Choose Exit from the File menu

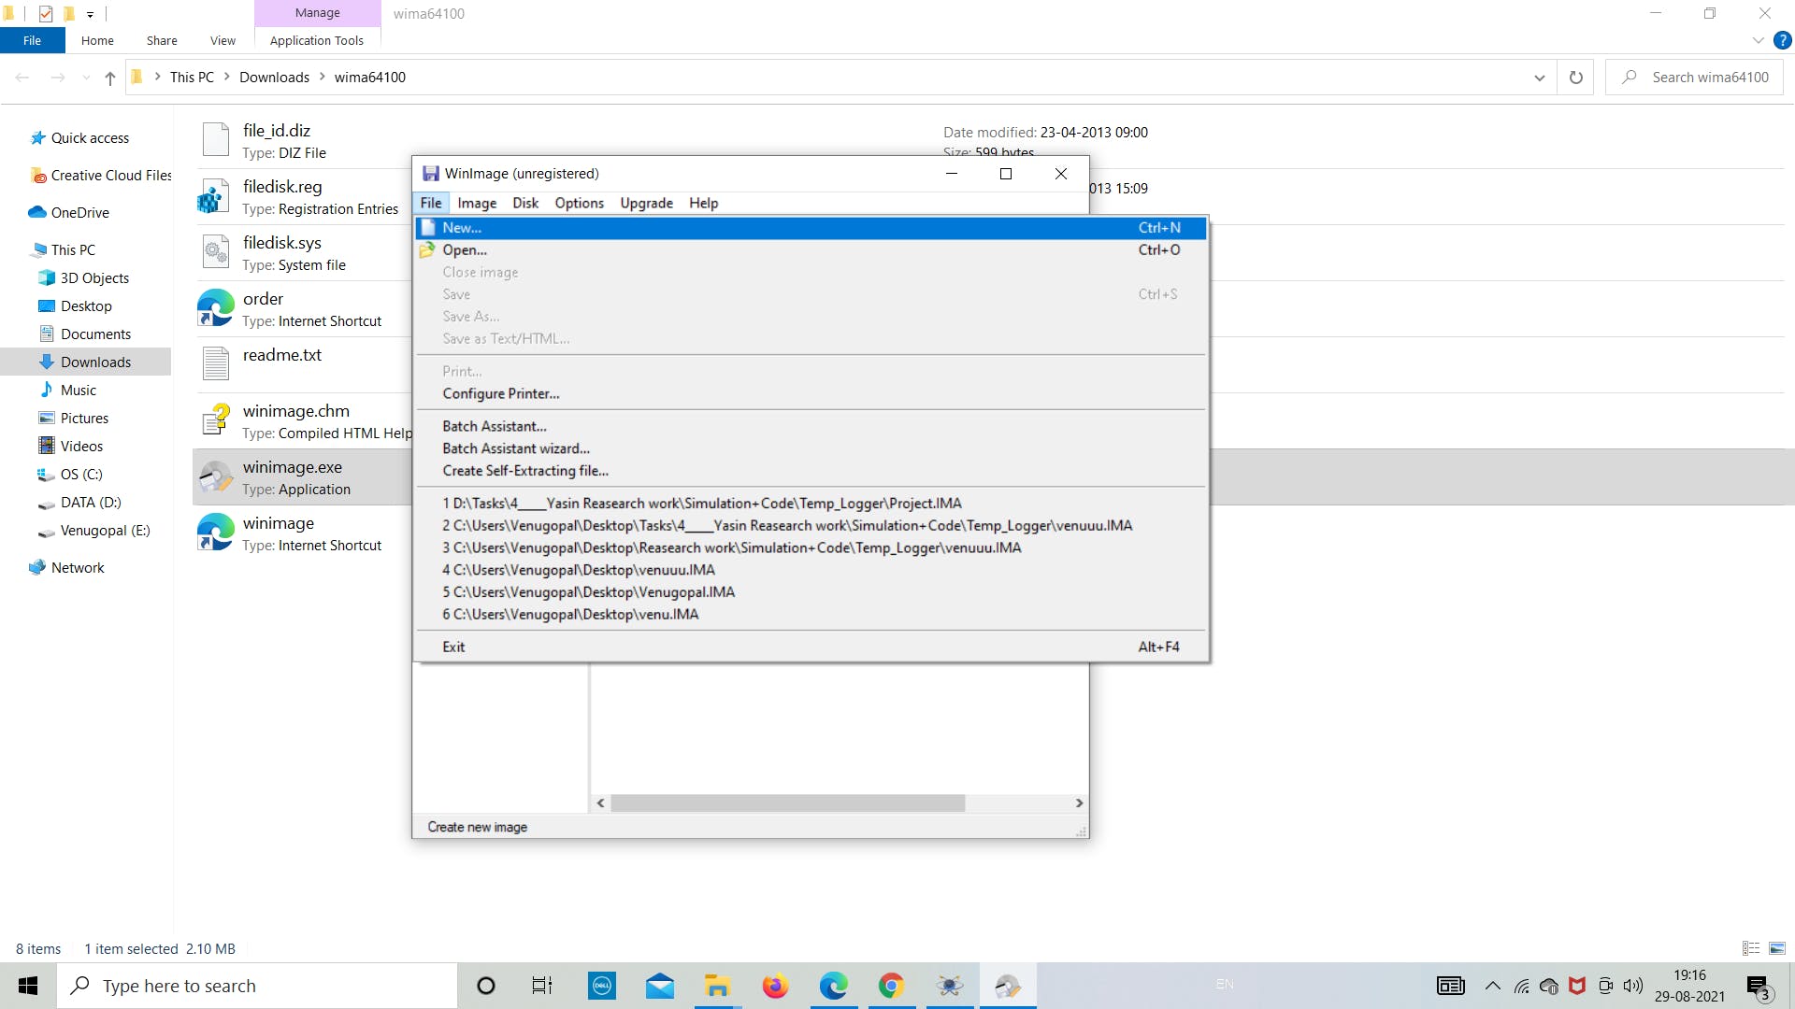pos(811,647)
